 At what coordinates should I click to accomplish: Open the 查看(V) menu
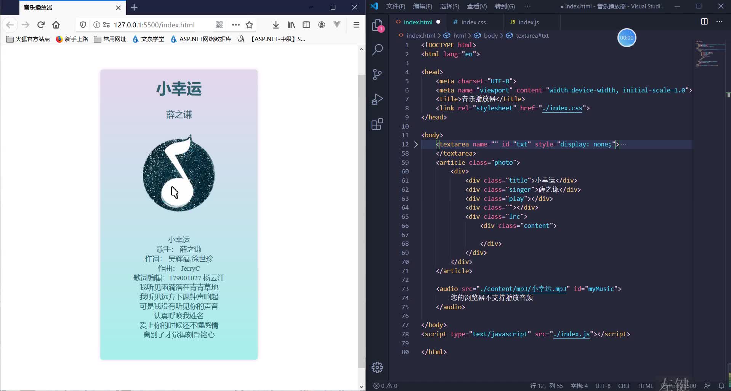tap(477, 6)
